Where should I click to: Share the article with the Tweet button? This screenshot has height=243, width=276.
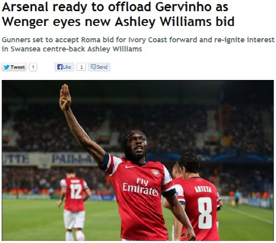14,67
